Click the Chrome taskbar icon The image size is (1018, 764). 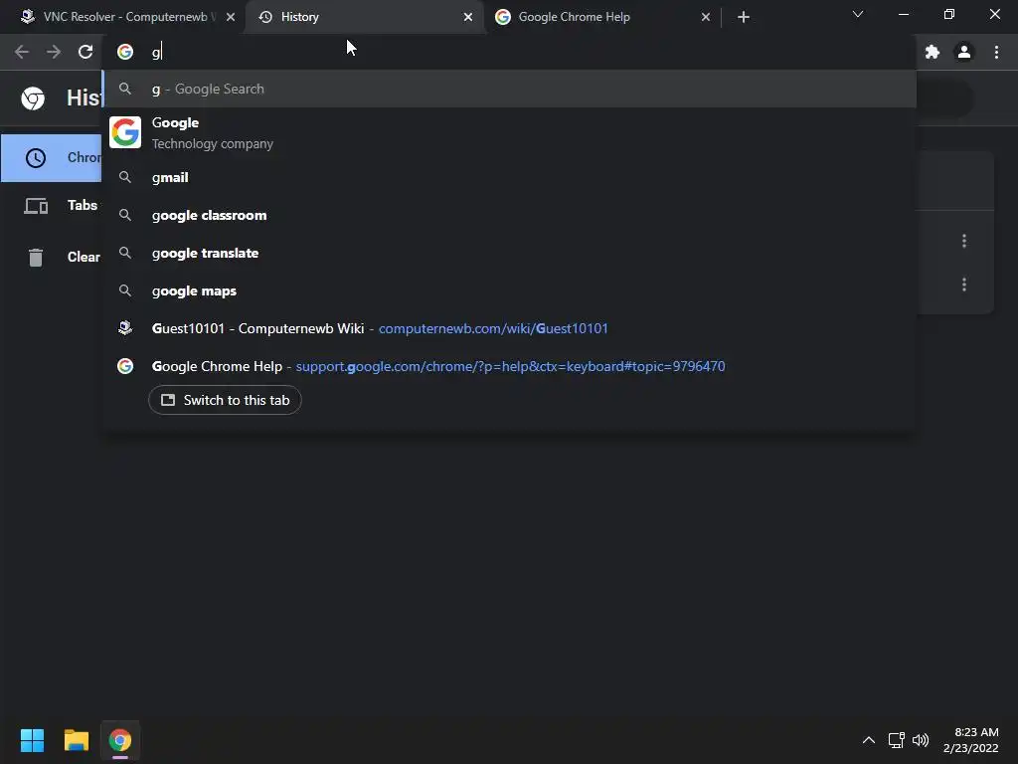(120, 740)
